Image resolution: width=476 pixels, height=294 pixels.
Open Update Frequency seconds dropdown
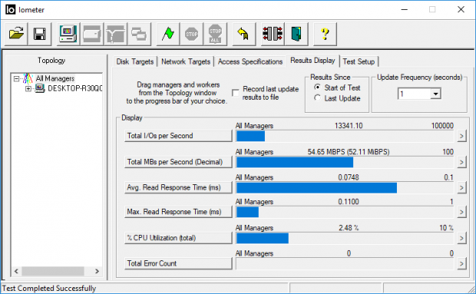435,94
